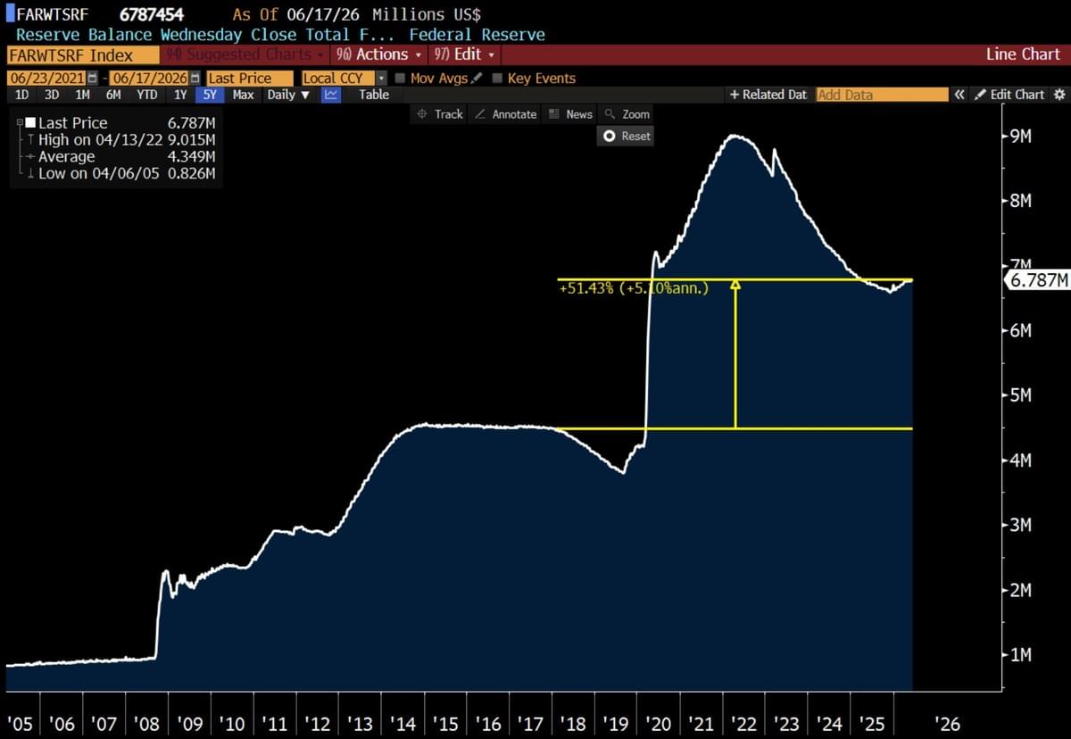Open the Local CCY currency dropdown

tap(382, 79)
